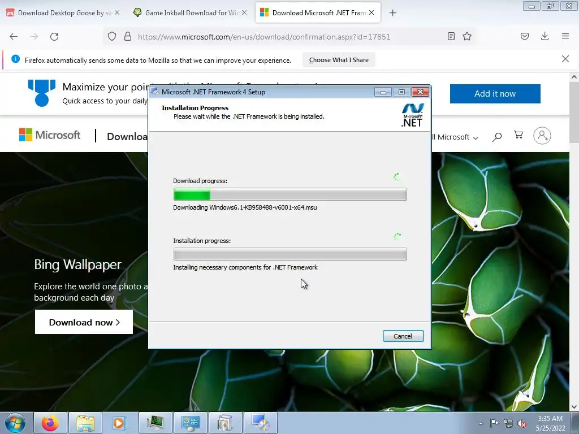This screenshot has height=434, width=579.
Task: Open the system monitor taskbar icon
Action: pos(155,423)
